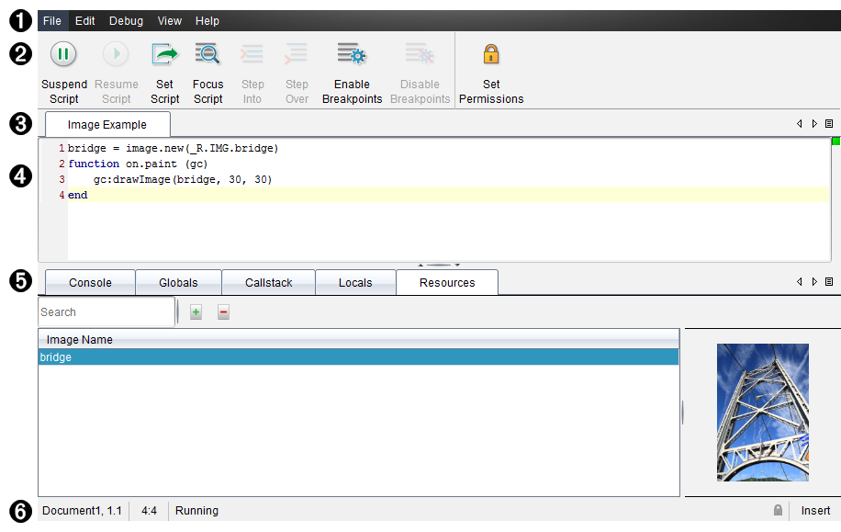Image resolution: width=841 pixels, height=532 pixels.
Task: Click the resource Search field
Action: pos(106,312)
